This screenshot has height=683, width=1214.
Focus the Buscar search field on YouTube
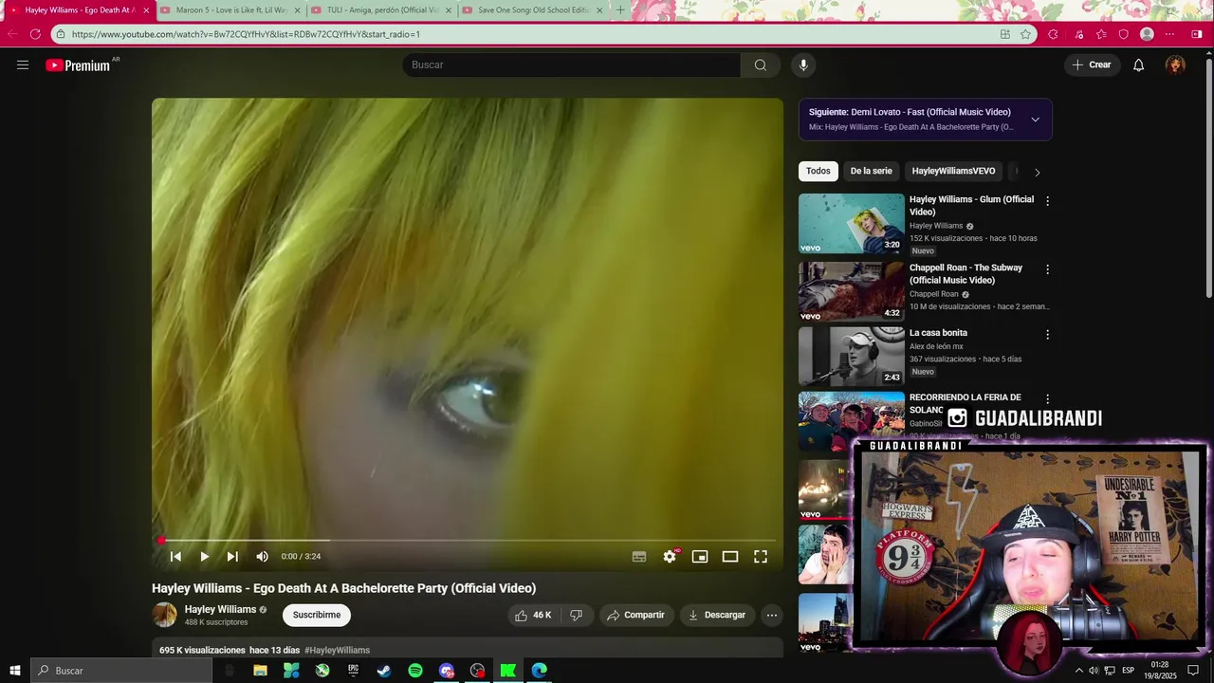tap(572, 65)
